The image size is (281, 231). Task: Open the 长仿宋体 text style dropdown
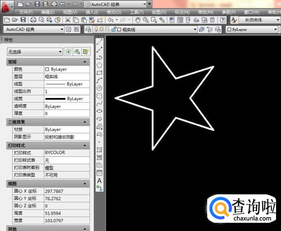259,20
